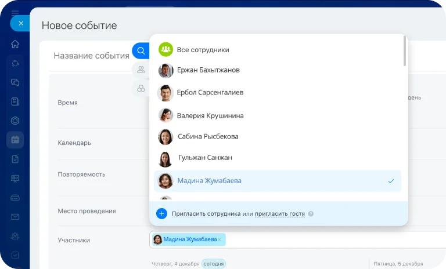Close the new event panel
The image size is (446, 269).
(x=20, y=23)
